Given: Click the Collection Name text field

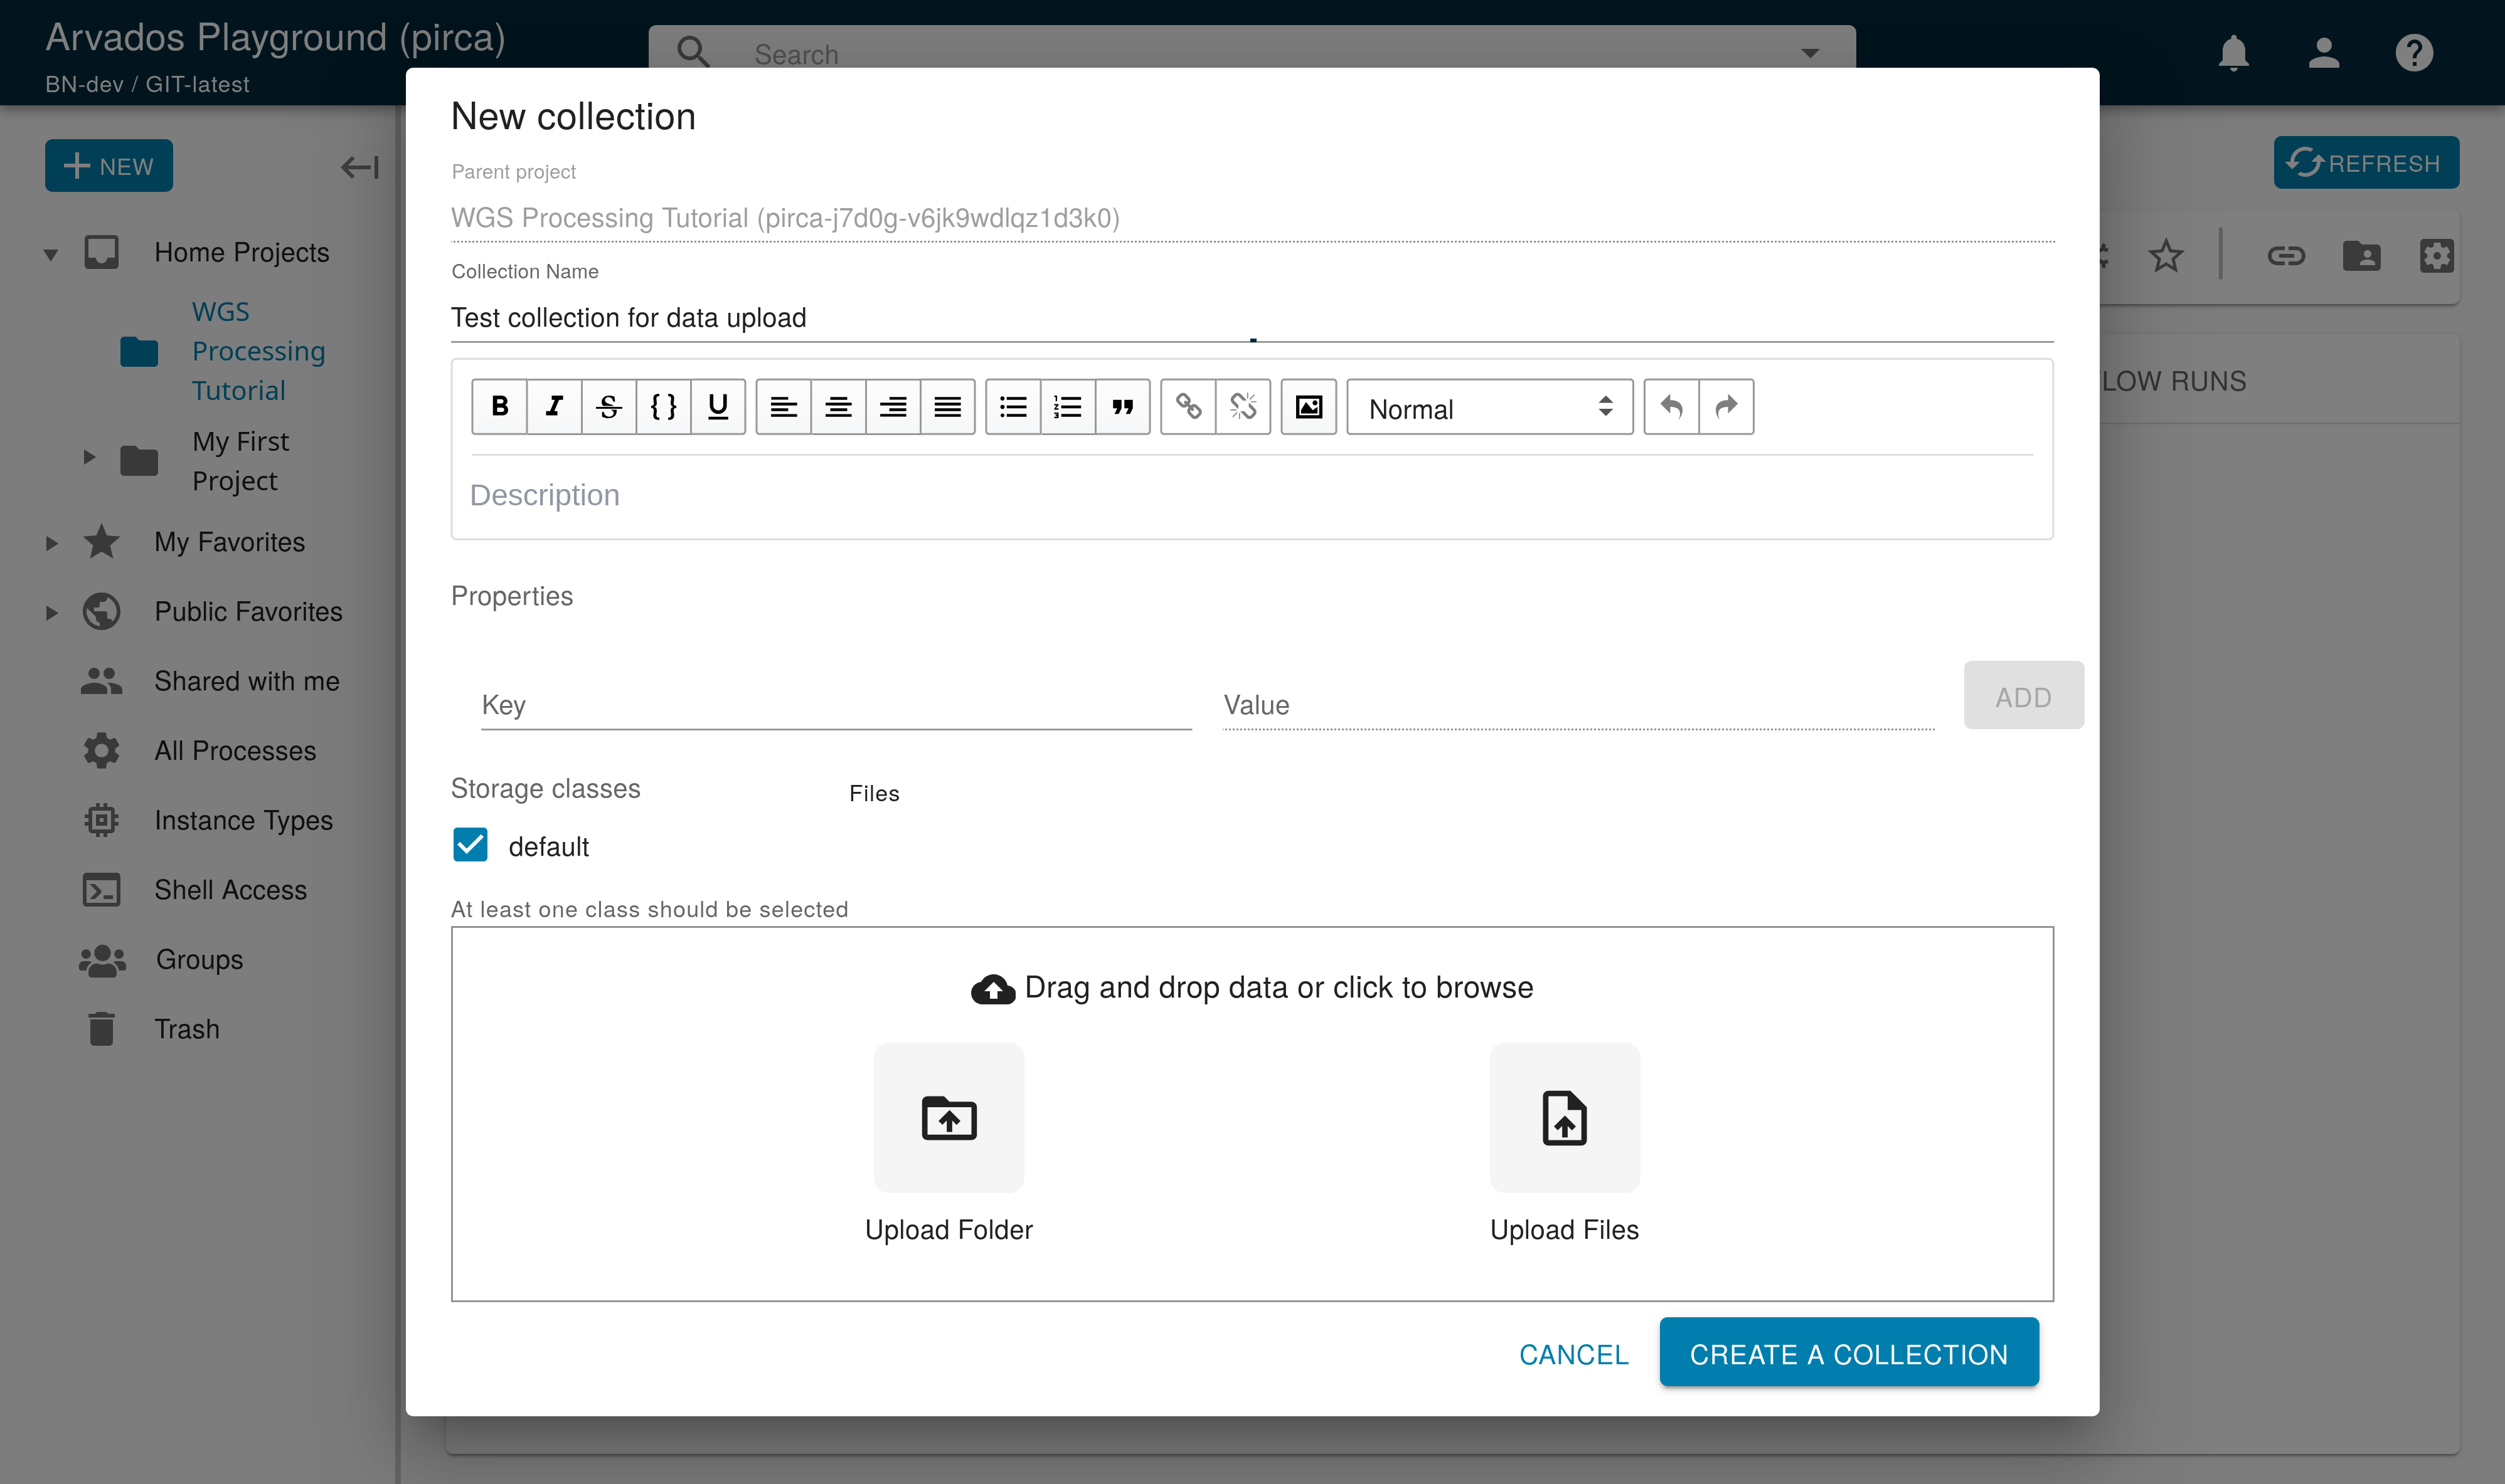Looking at the screenshot, I should click(x=1250, y=318).
